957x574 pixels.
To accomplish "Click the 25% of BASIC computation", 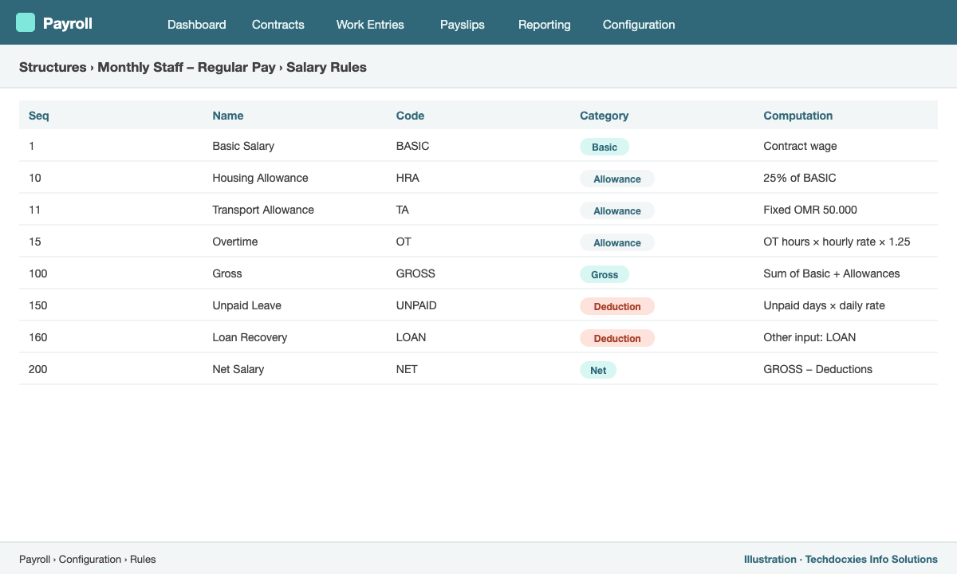I will pyautogui.click(x=800, y=178).
